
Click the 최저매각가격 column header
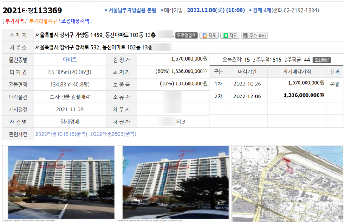[297, 71]
